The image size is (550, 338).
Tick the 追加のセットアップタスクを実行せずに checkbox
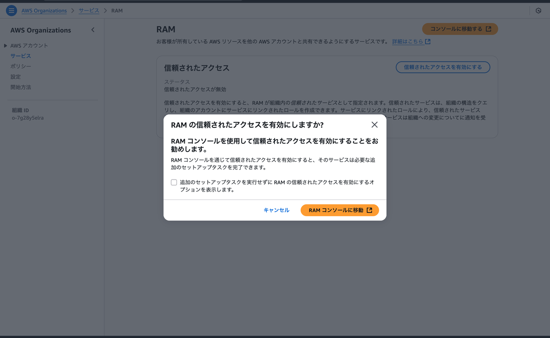(x=174, y=182)
